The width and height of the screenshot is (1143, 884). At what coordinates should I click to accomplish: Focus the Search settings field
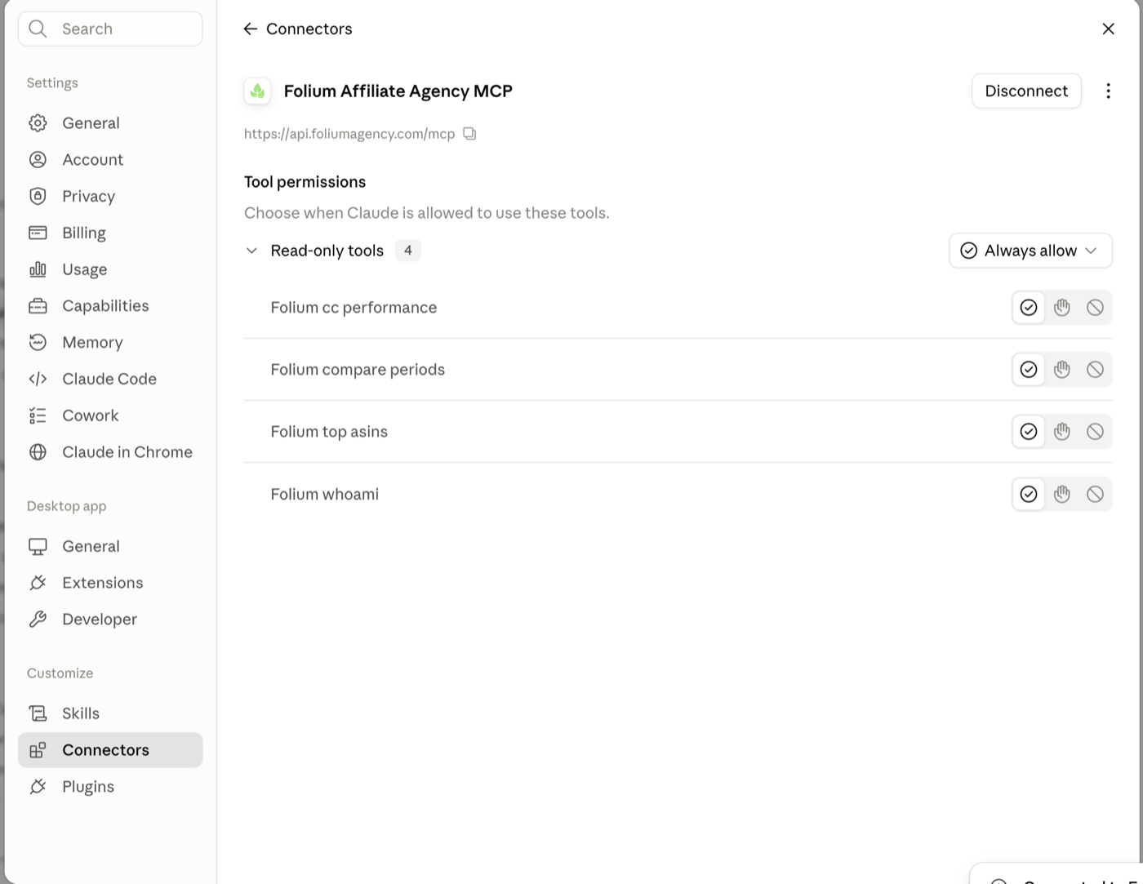tap(110, 29)
